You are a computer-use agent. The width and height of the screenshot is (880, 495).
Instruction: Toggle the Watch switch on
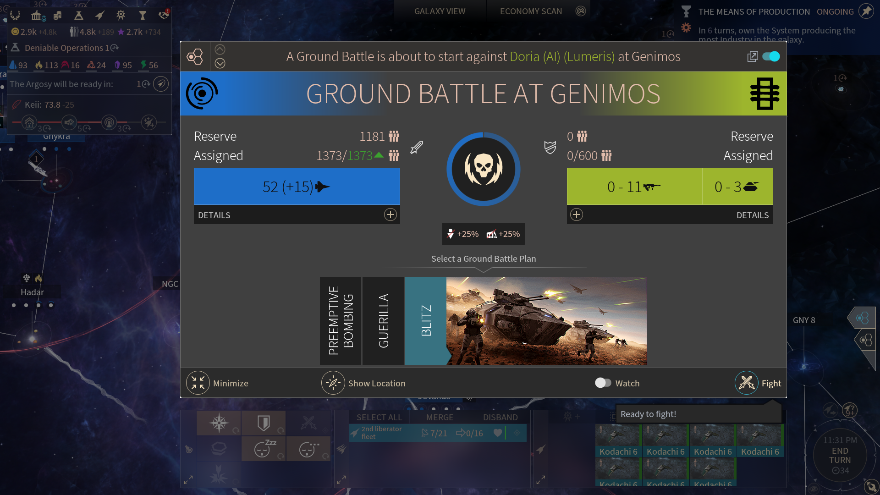click(x=603, y=383)
